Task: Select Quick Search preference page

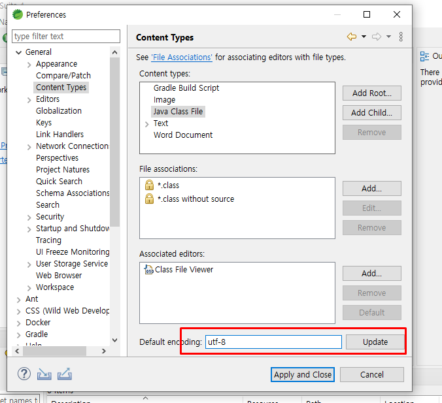Action: click(59, 182)
